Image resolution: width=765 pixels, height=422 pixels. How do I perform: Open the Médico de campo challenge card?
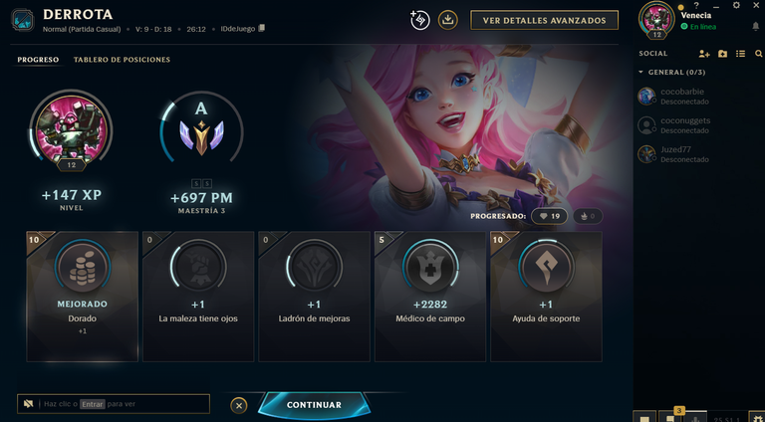click(x=430, y=297)
